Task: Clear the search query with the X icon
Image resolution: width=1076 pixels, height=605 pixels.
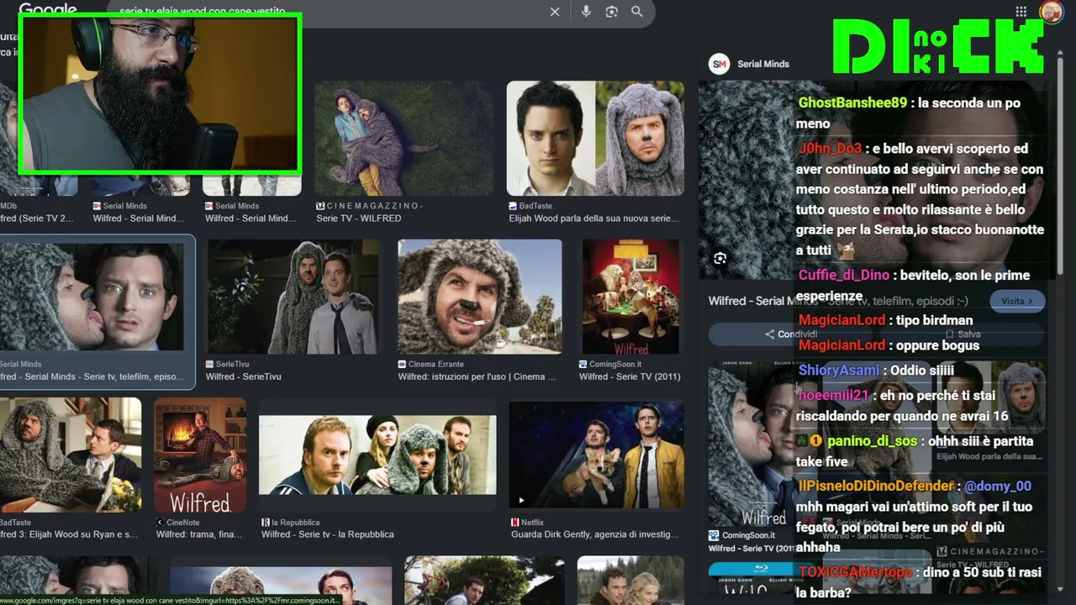Action: tap(555, 12)
